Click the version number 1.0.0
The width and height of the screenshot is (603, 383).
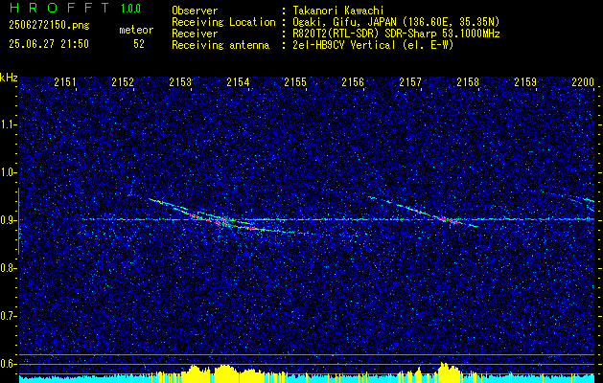tap(130, 9)
